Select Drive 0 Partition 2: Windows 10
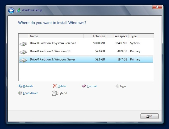This screenshot has height=129, width=169. tap(50, 51)
